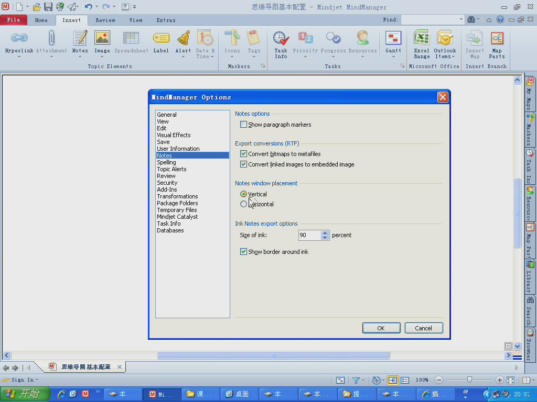The height and width of the screenshot is (402, 537).
Task: Click the Find binoculars icon
Action: click(471, 19)
